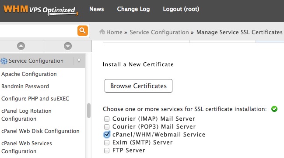Click the Exim (SMTP) Server label
284x158 pixels.
(x=142, y=143)
